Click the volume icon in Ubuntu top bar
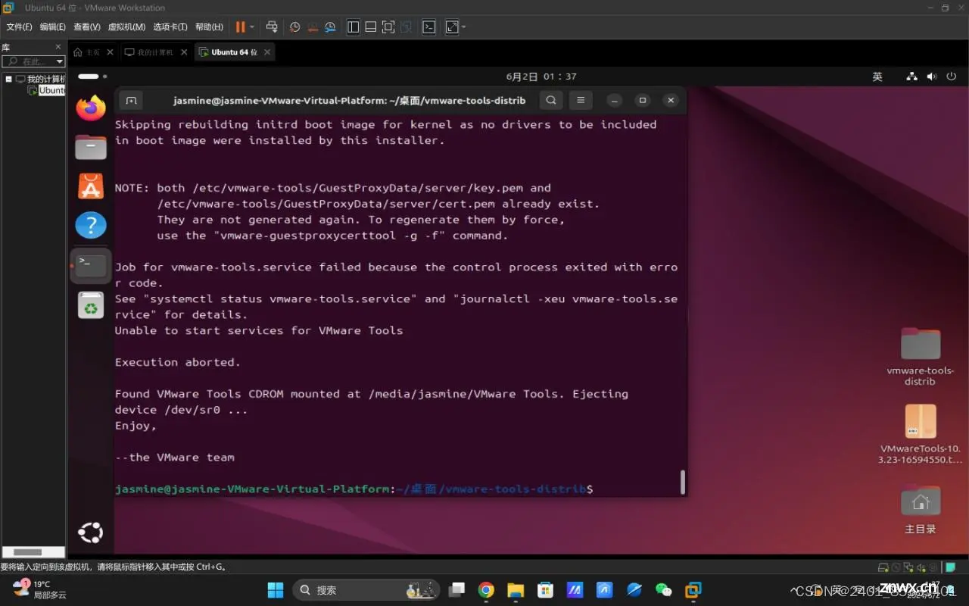This screenshot has height=606, width=969. [x=931, y=77]
